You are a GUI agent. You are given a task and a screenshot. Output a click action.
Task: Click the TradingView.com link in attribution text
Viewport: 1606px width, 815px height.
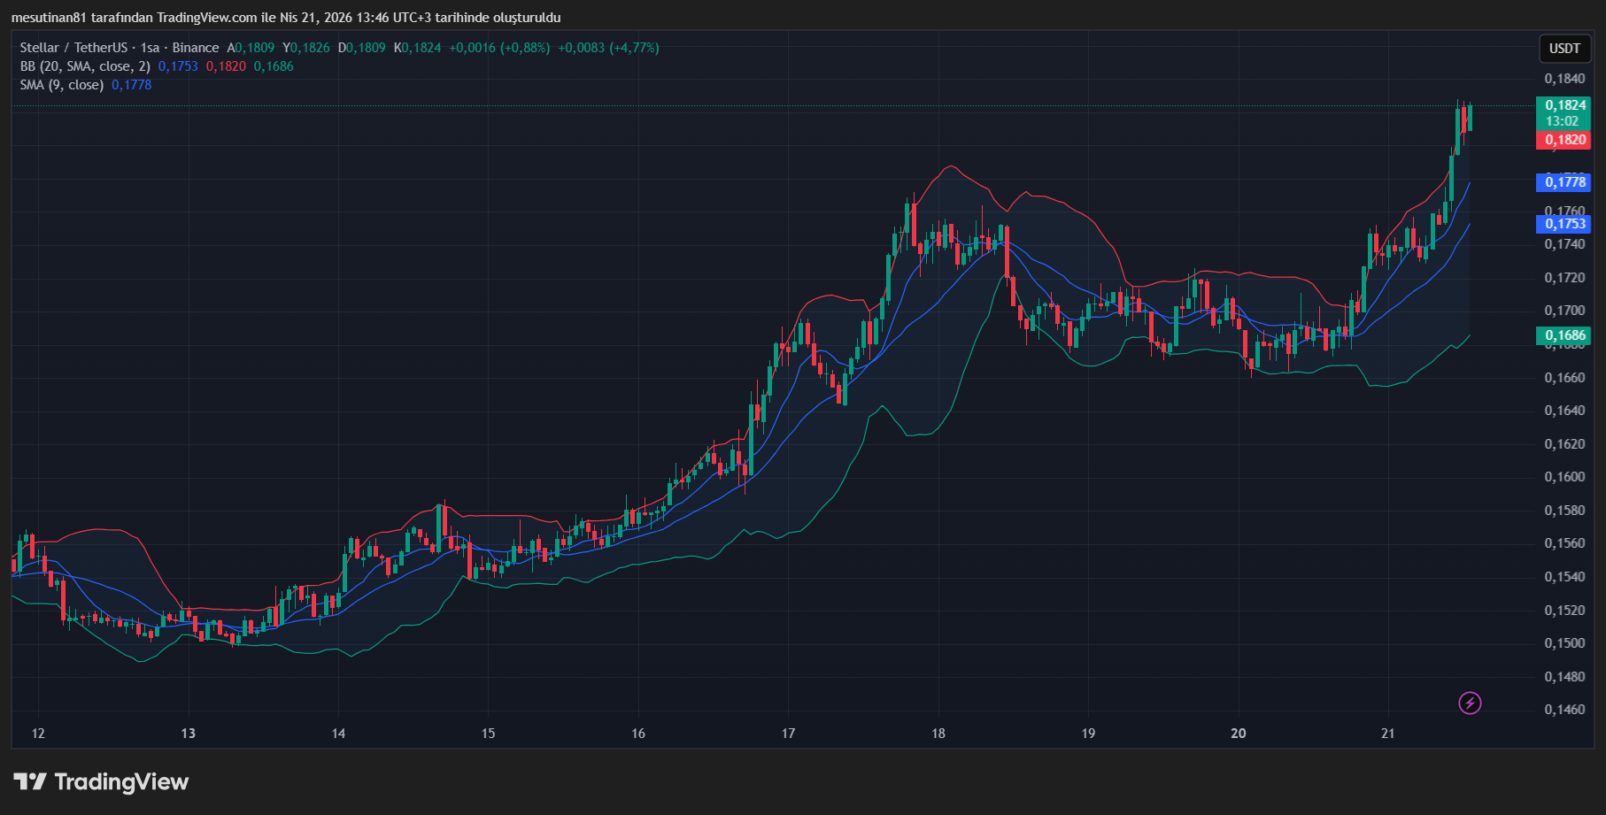click(203, 17)
